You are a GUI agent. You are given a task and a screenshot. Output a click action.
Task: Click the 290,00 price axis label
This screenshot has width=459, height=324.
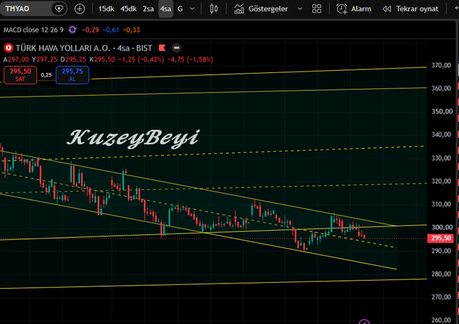coord(441,251)
